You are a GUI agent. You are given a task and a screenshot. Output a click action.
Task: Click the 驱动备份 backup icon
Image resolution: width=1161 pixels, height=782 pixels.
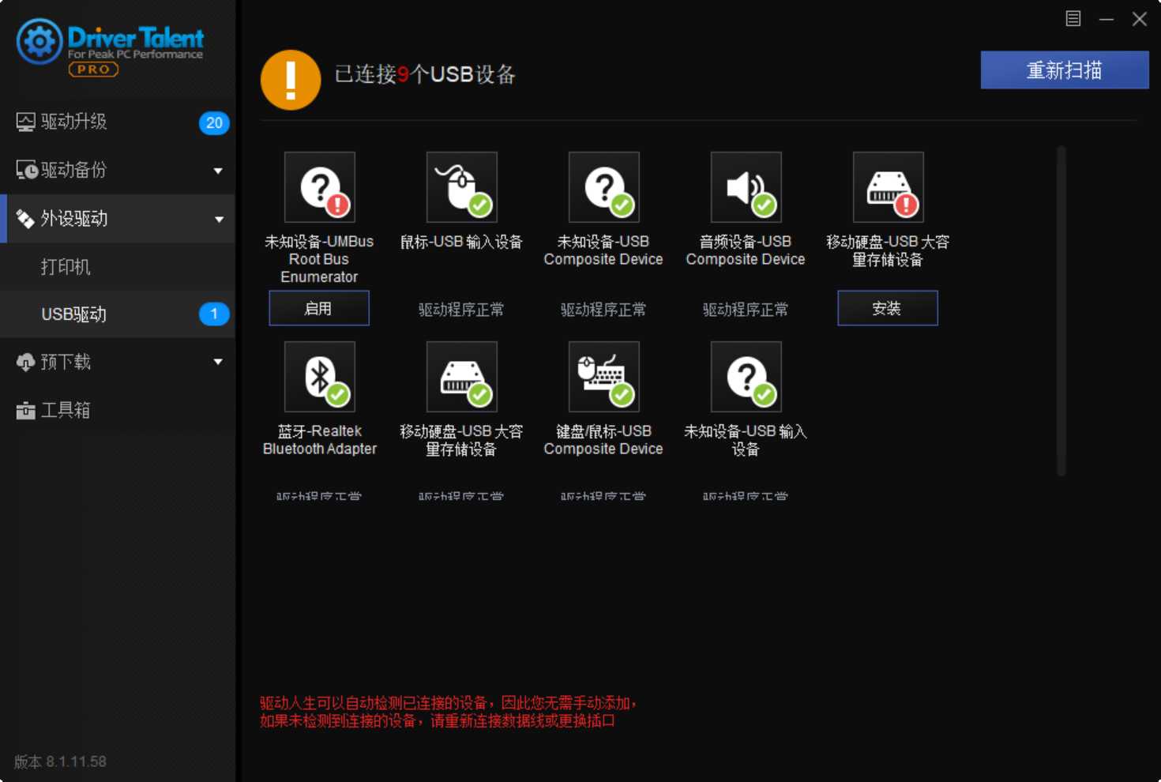click(x=26, y=170)
